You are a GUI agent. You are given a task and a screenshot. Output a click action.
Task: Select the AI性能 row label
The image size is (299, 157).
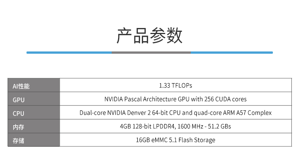pyautogui.click(x=21, y=86)
